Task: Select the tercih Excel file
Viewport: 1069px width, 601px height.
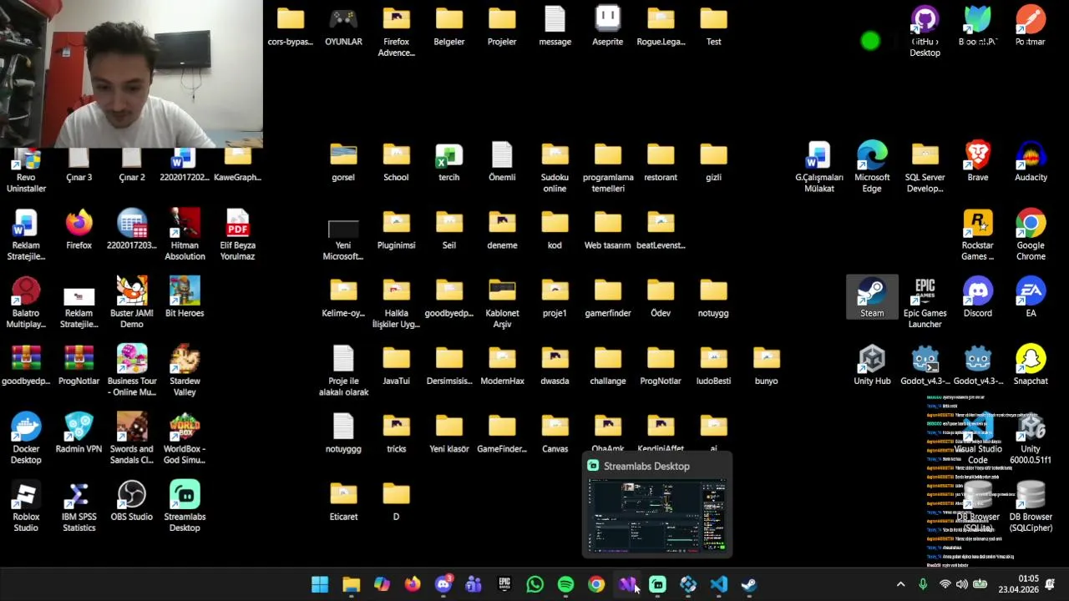Action: 449,161
